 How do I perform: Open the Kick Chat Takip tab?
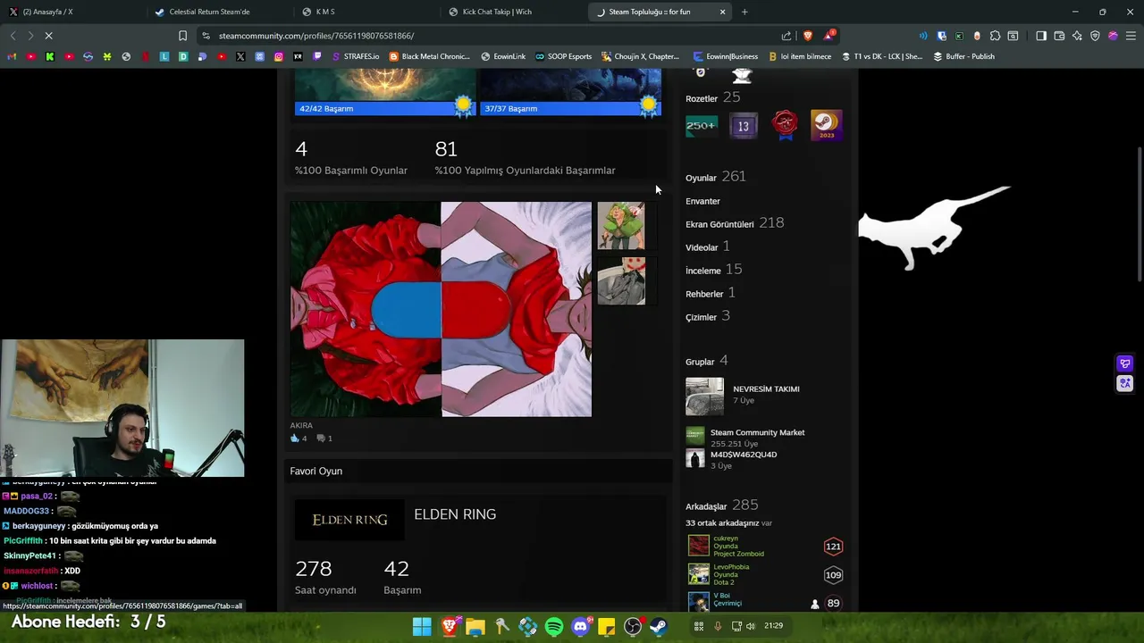513,12
